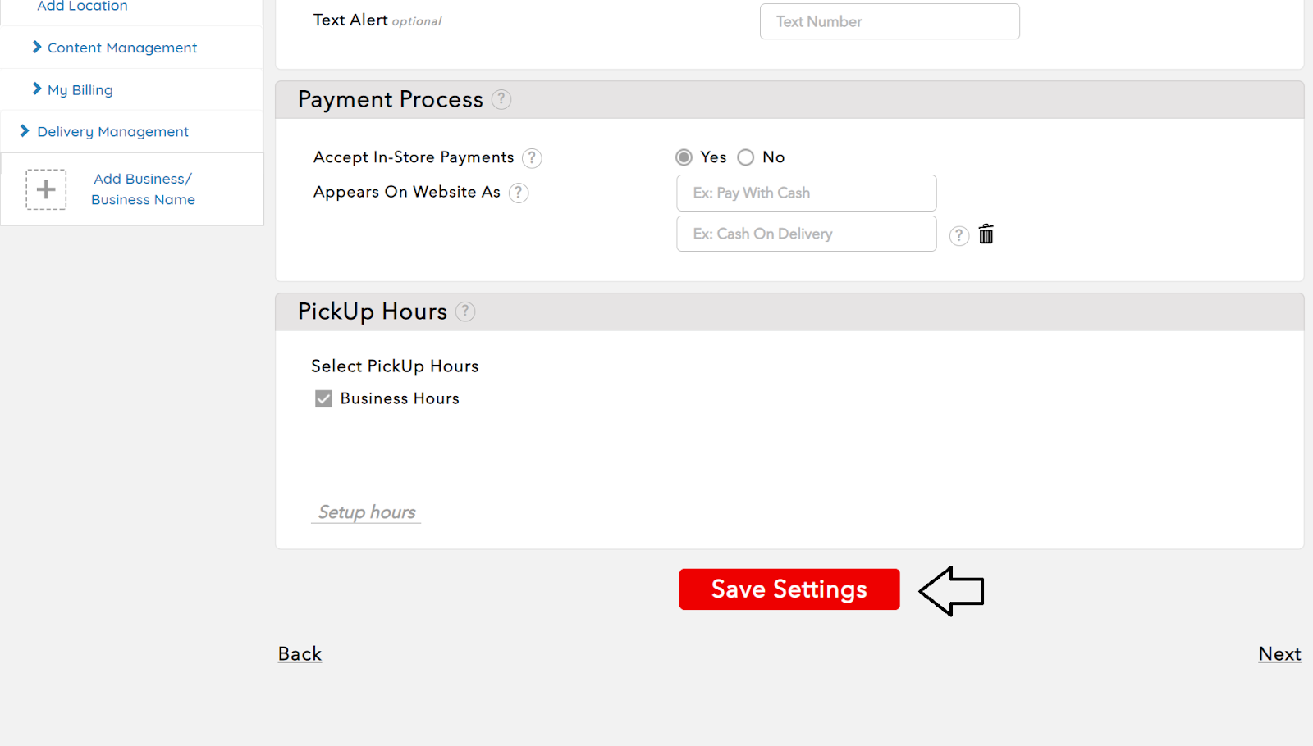Click the help icon beside PickUp Hours
Screen dimensions: 1313x746
465,312
